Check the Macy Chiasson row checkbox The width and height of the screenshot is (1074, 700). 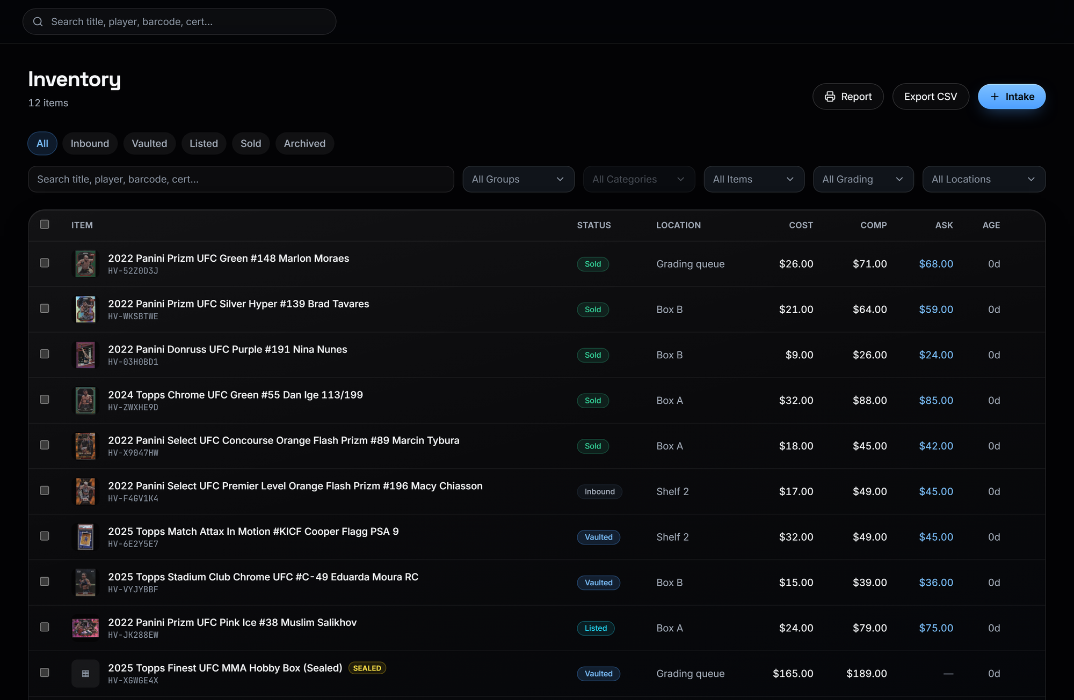tap(45, 491)
